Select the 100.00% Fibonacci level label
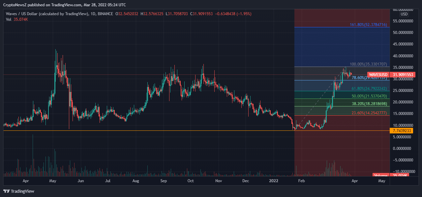Image resolution: width=422 pixels, height=197 pixels. click(x=368, y=64)
